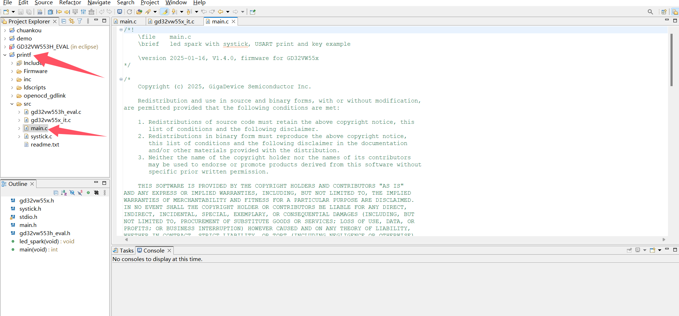Click the Open Perspective icon

[x=664, y=12]
